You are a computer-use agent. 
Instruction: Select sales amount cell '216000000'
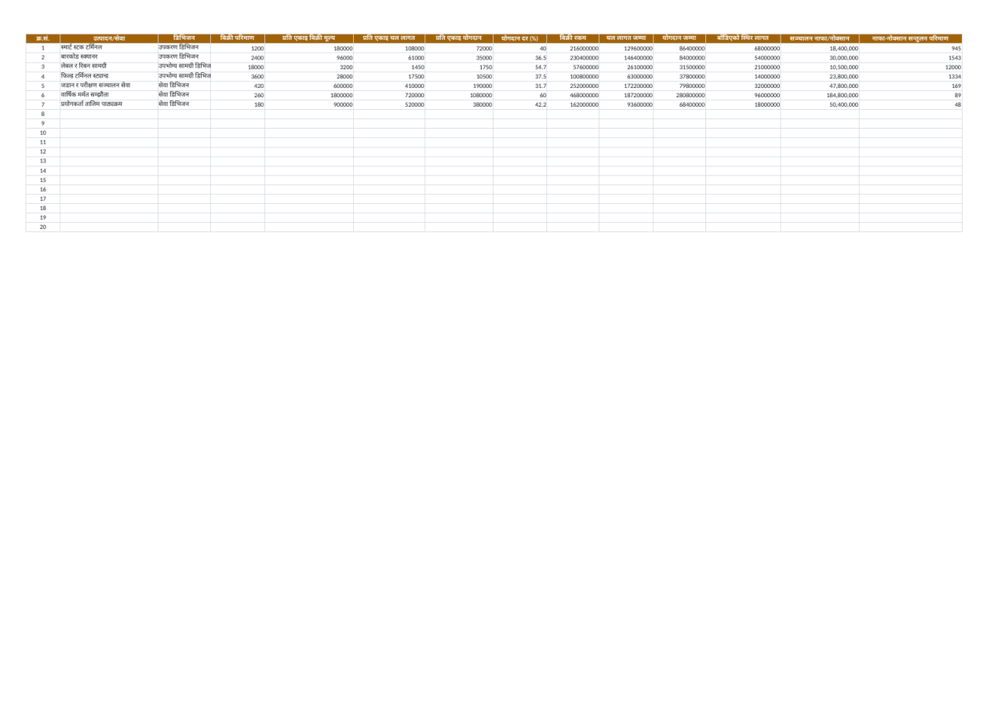point(573,49)
